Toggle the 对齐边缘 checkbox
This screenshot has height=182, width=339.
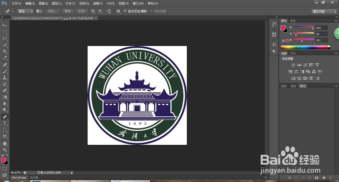pyautogui.click(x=151, y=11)
